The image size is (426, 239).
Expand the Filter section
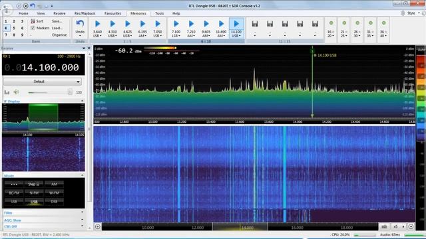coord(83,212)
